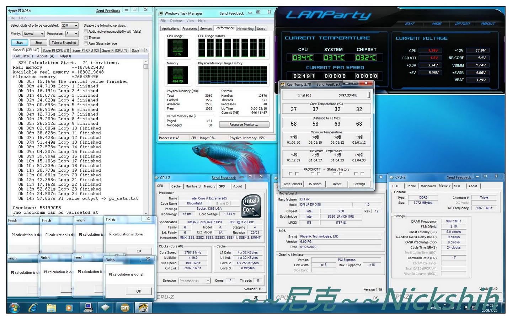Click the 'Checksum: 55199CE8' line in Super PI
The image size is (512, 320).
pyautogui.click(x=37, y=208)
